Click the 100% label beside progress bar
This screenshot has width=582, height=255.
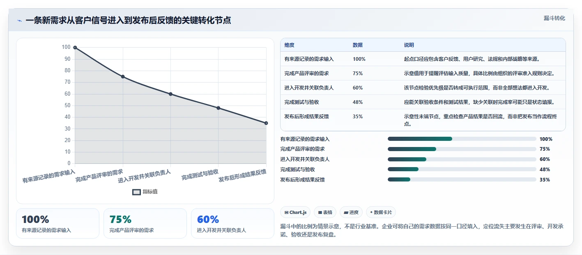[x=546, y=139]
